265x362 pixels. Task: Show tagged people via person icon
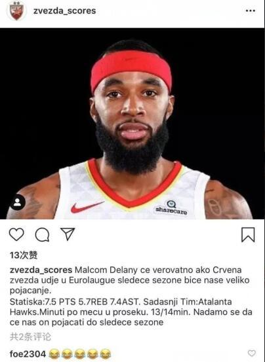coord(17,202)
